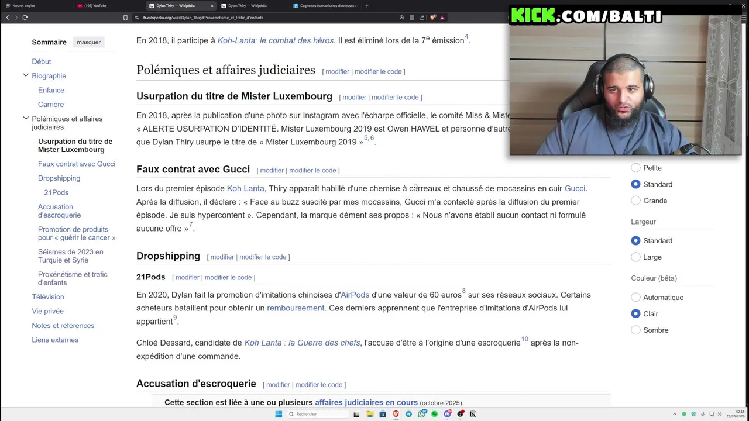Open the AirPods article link
Image resolution: width=749 pixels, height=421 pixels.
[x=355, y=295]
